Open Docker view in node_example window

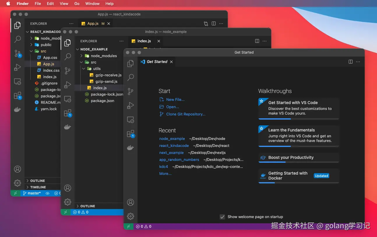pos(68,127)
